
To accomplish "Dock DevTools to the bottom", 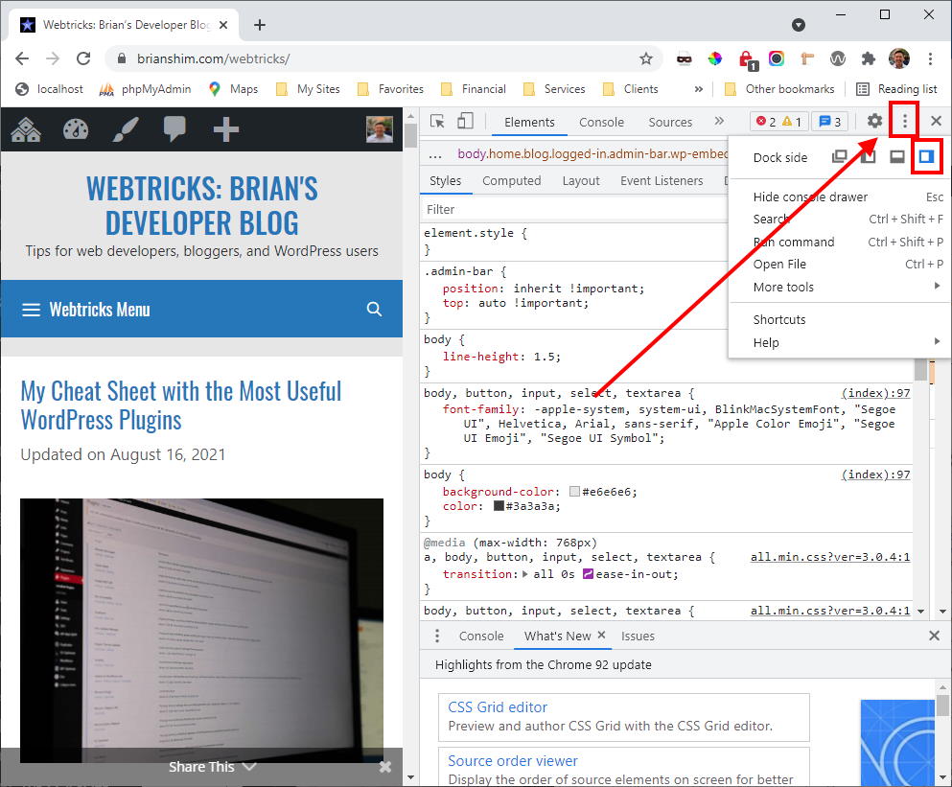I will pyautogui.click(x=897, y=157).
